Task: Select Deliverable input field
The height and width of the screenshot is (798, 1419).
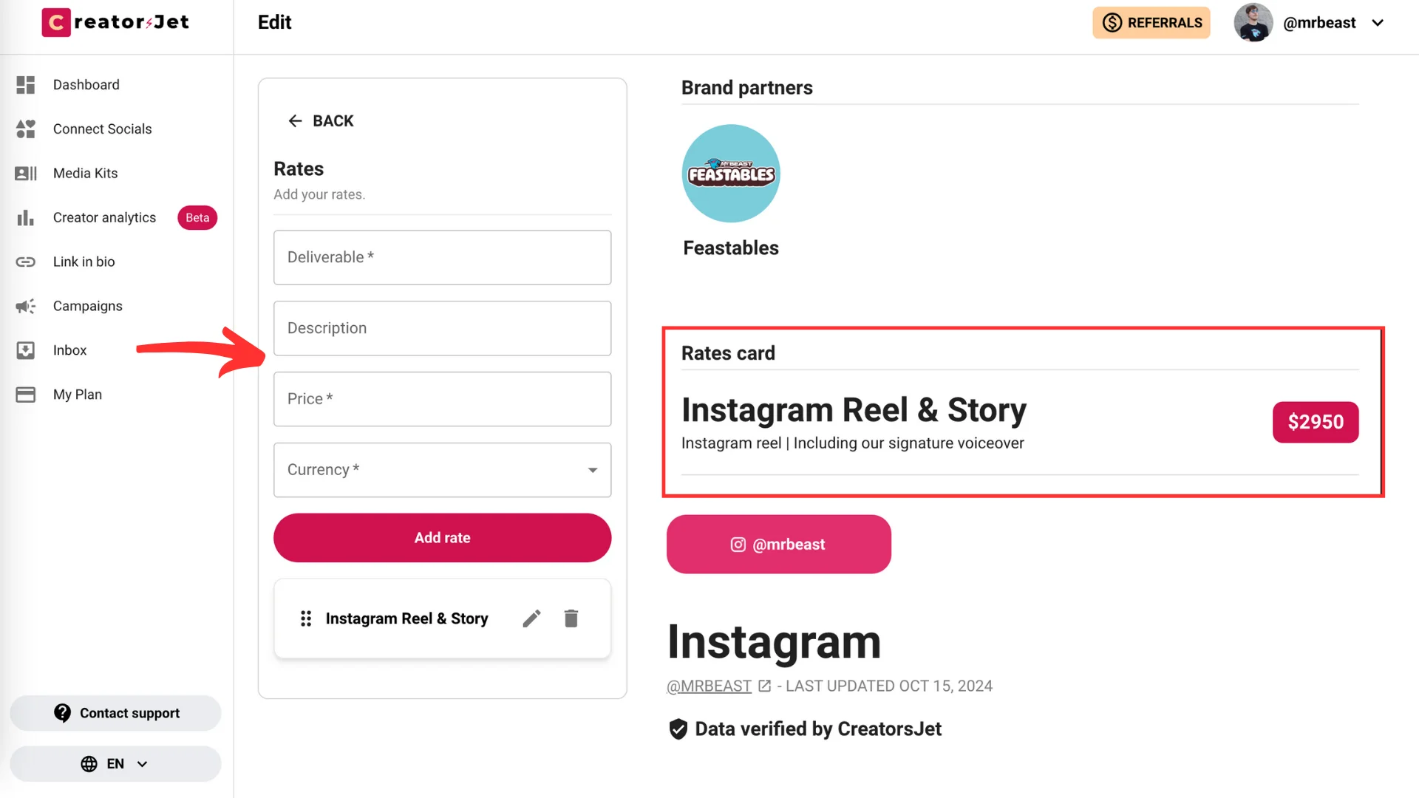Action: tap(443, 257)
